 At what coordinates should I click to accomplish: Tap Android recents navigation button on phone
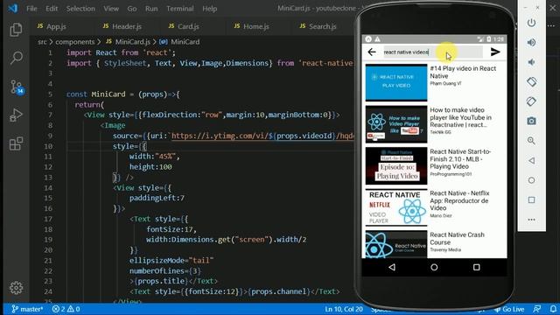[x=476, y=267]
